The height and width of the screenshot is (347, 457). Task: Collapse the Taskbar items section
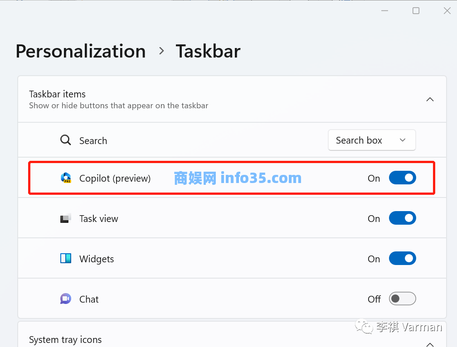tap(430, 100)
